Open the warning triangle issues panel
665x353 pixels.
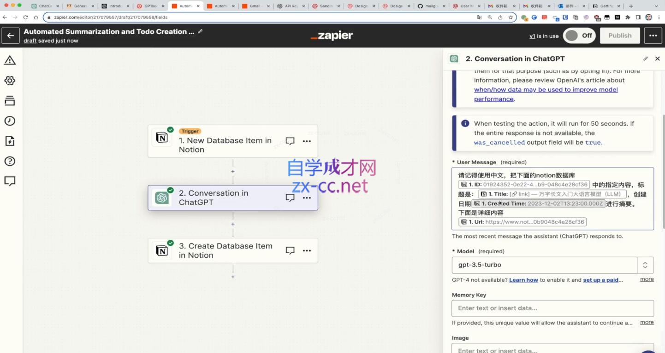coord(10,60)
